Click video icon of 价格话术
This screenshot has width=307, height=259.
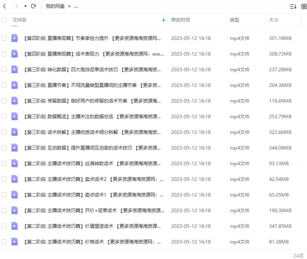[x=14, y=241]
